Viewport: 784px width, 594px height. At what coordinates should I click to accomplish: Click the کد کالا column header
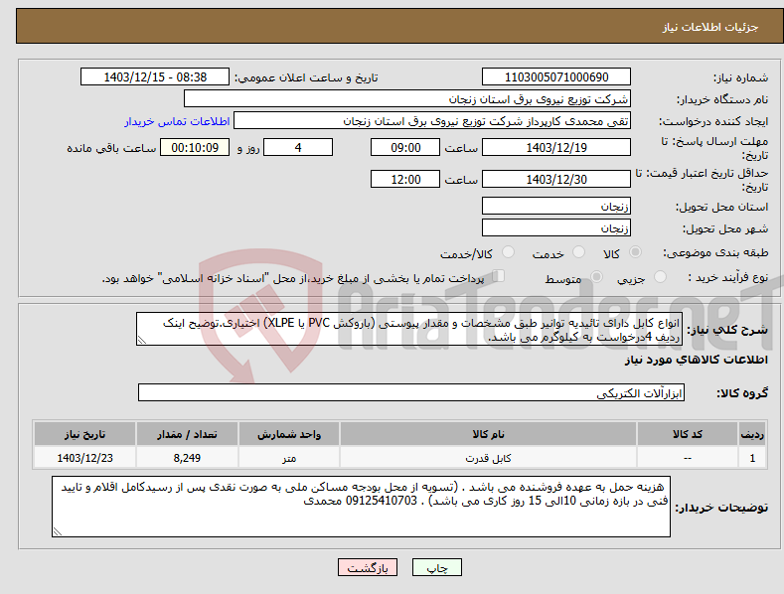pyautogui.click(x=688, y=434)
